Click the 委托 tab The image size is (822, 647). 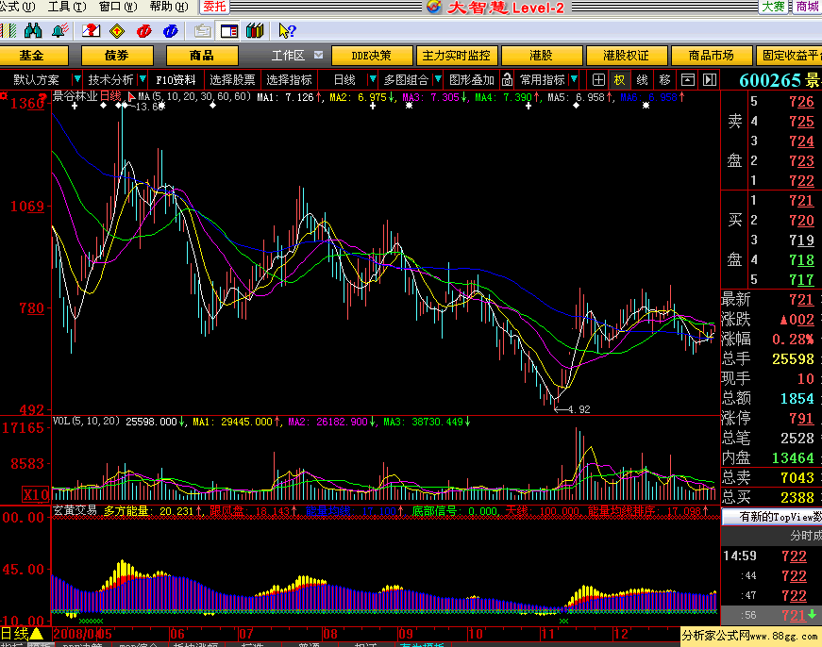coord(214,7)
